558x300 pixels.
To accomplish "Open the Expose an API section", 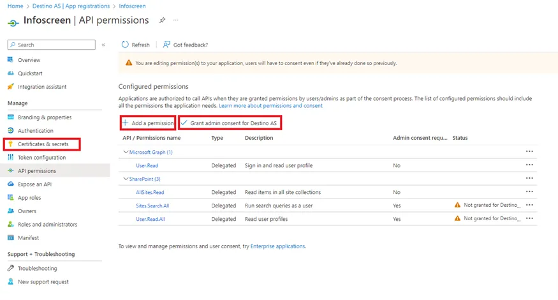I will [x=34, y=184].
